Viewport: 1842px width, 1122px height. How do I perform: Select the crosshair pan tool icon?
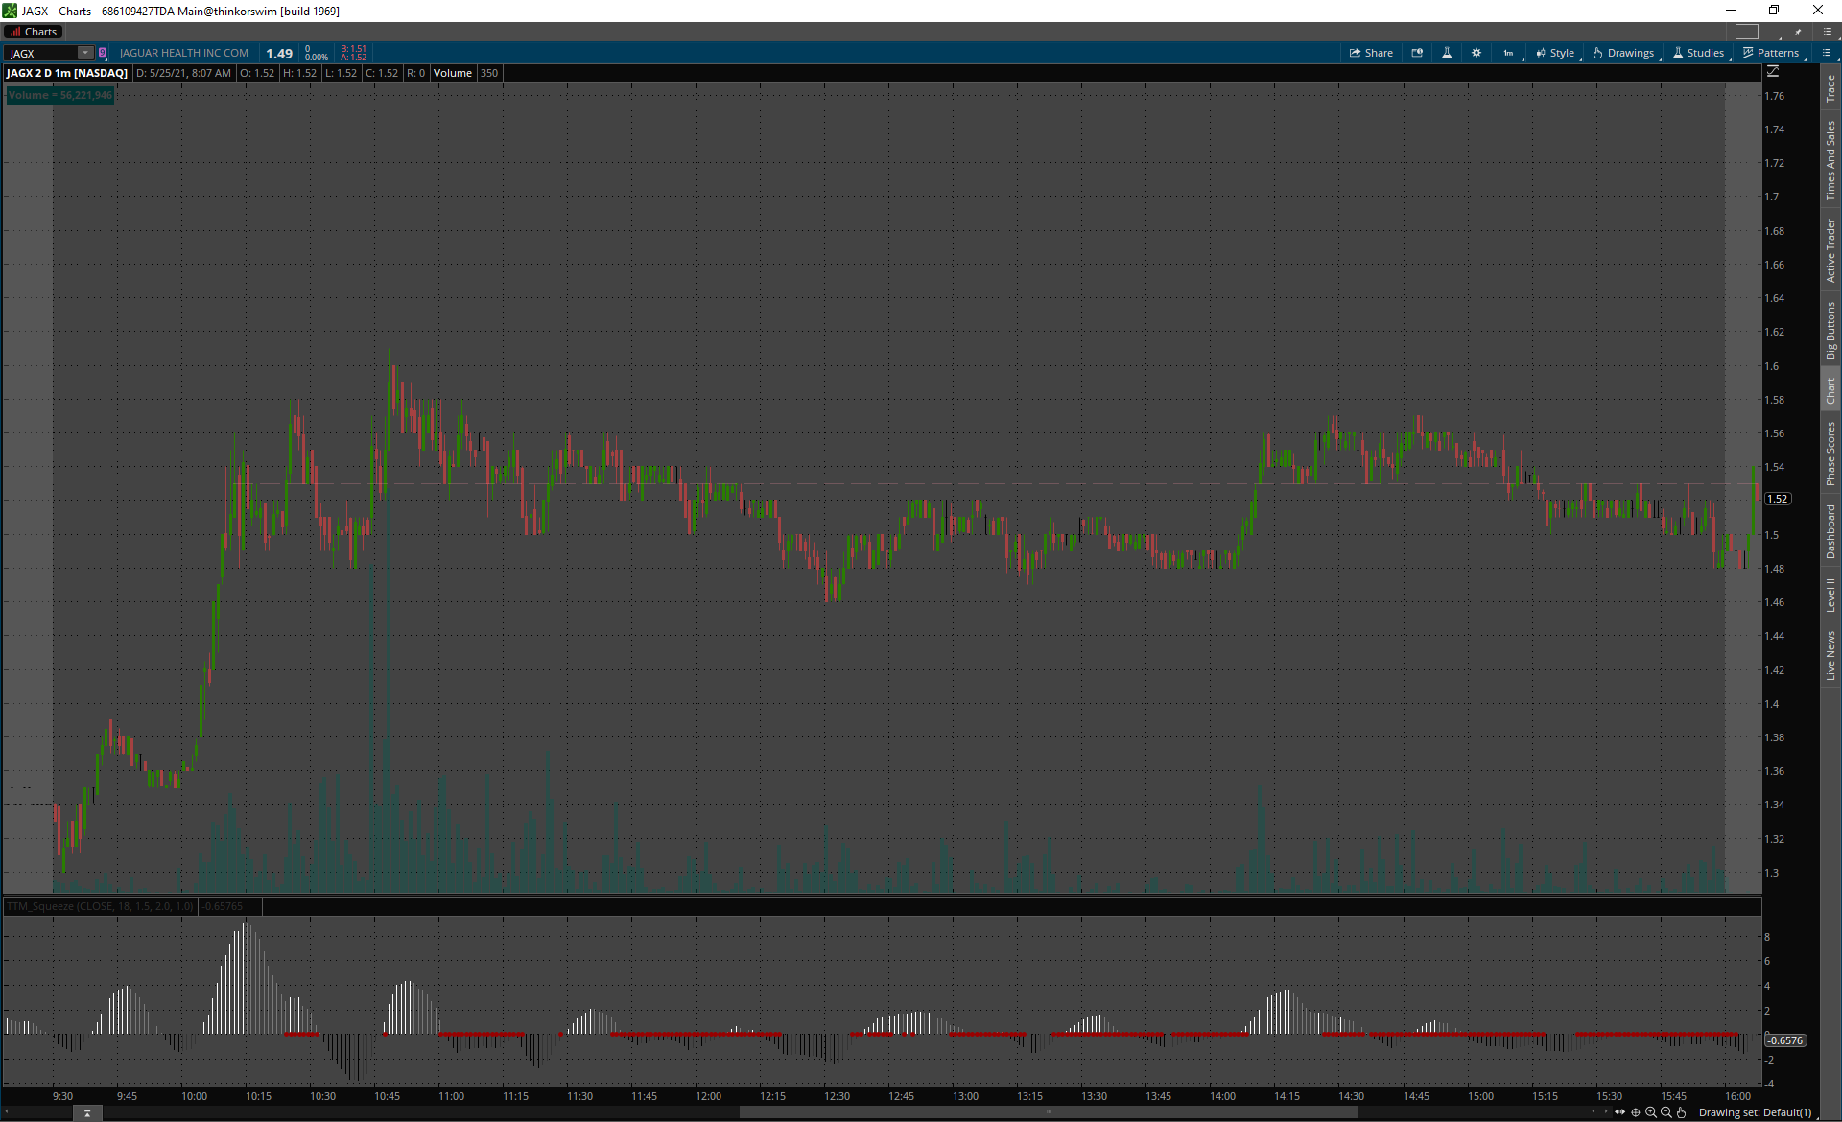(1636, 1112)
